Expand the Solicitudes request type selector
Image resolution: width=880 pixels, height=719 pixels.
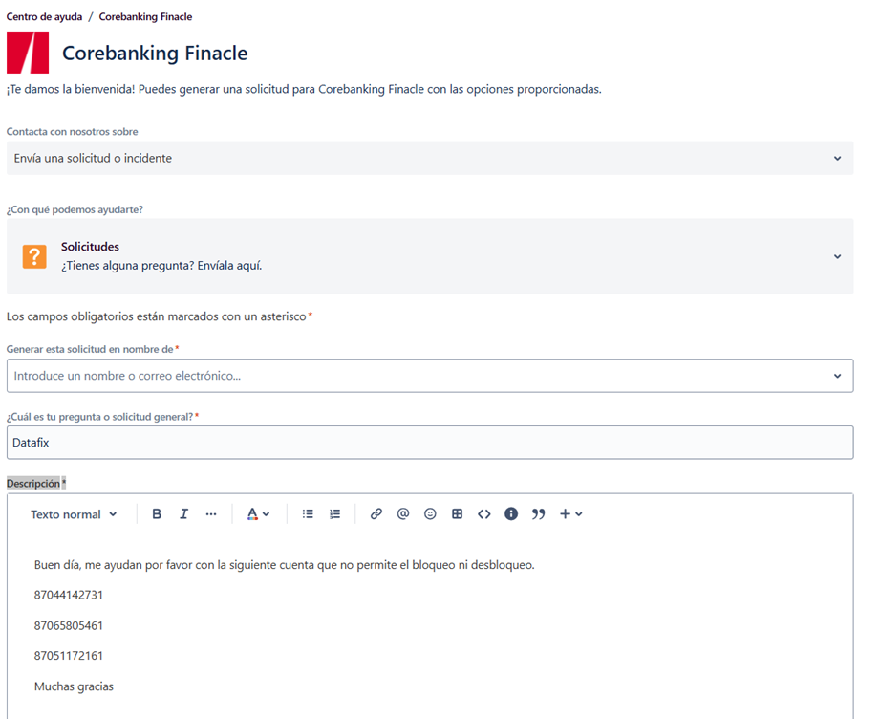pyautogui.click(x=430, y=256)
